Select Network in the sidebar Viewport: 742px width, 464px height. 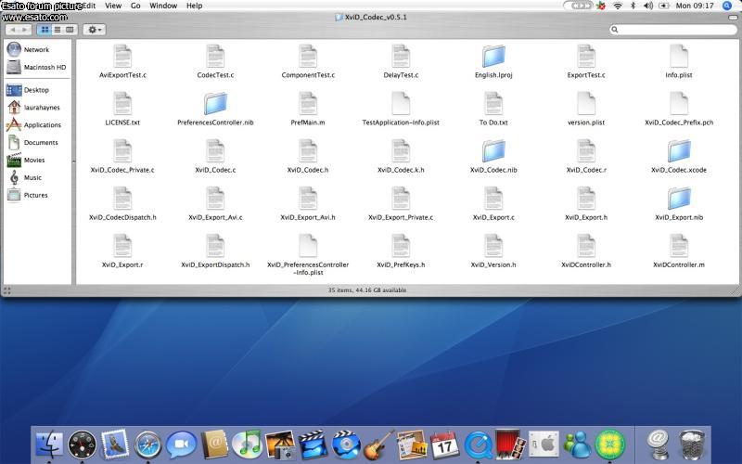(37, 49)
